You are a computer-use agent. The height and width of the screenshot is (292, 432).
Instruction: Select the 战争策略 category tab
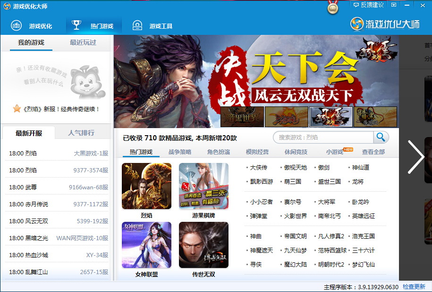pos(180,152)
